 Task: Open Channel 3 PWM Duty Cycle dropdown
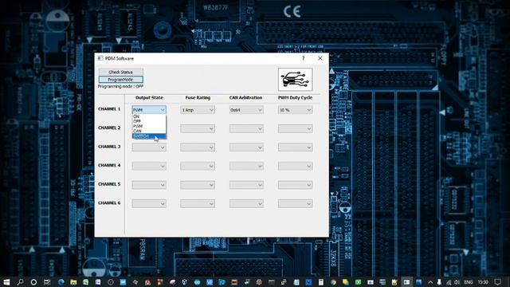pyautogui.click(x=295, y=147)
